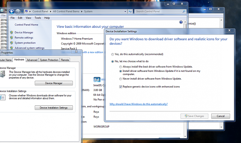Select Never install driver software option
The height and width of the screenshot is (143, 241).
click(121, 79)
